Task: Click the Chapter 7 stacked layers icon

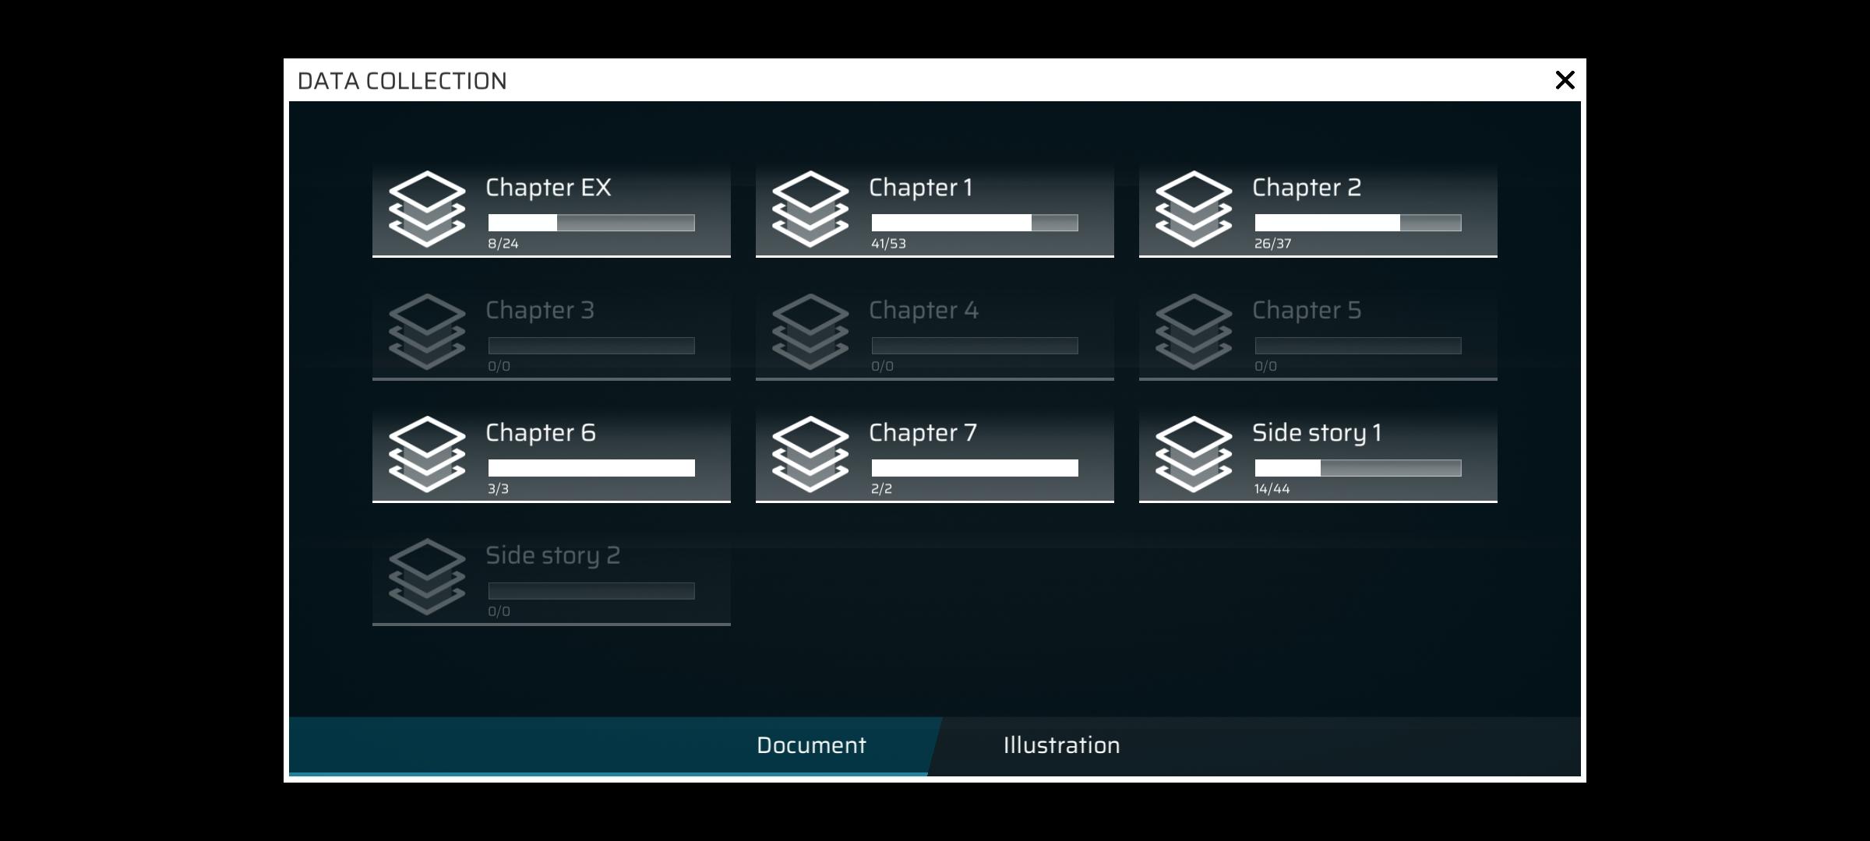Action: tap(810, 454)
